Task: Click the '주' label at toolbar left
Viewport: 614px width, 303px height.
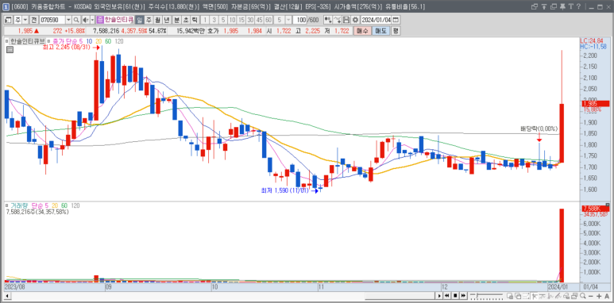Action: [x=17, y=20]
